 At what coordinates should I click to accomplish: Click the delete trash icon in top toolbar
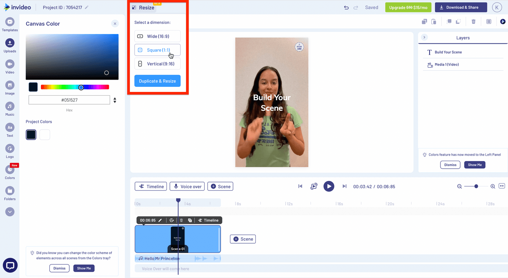click(x=474, y=21)
